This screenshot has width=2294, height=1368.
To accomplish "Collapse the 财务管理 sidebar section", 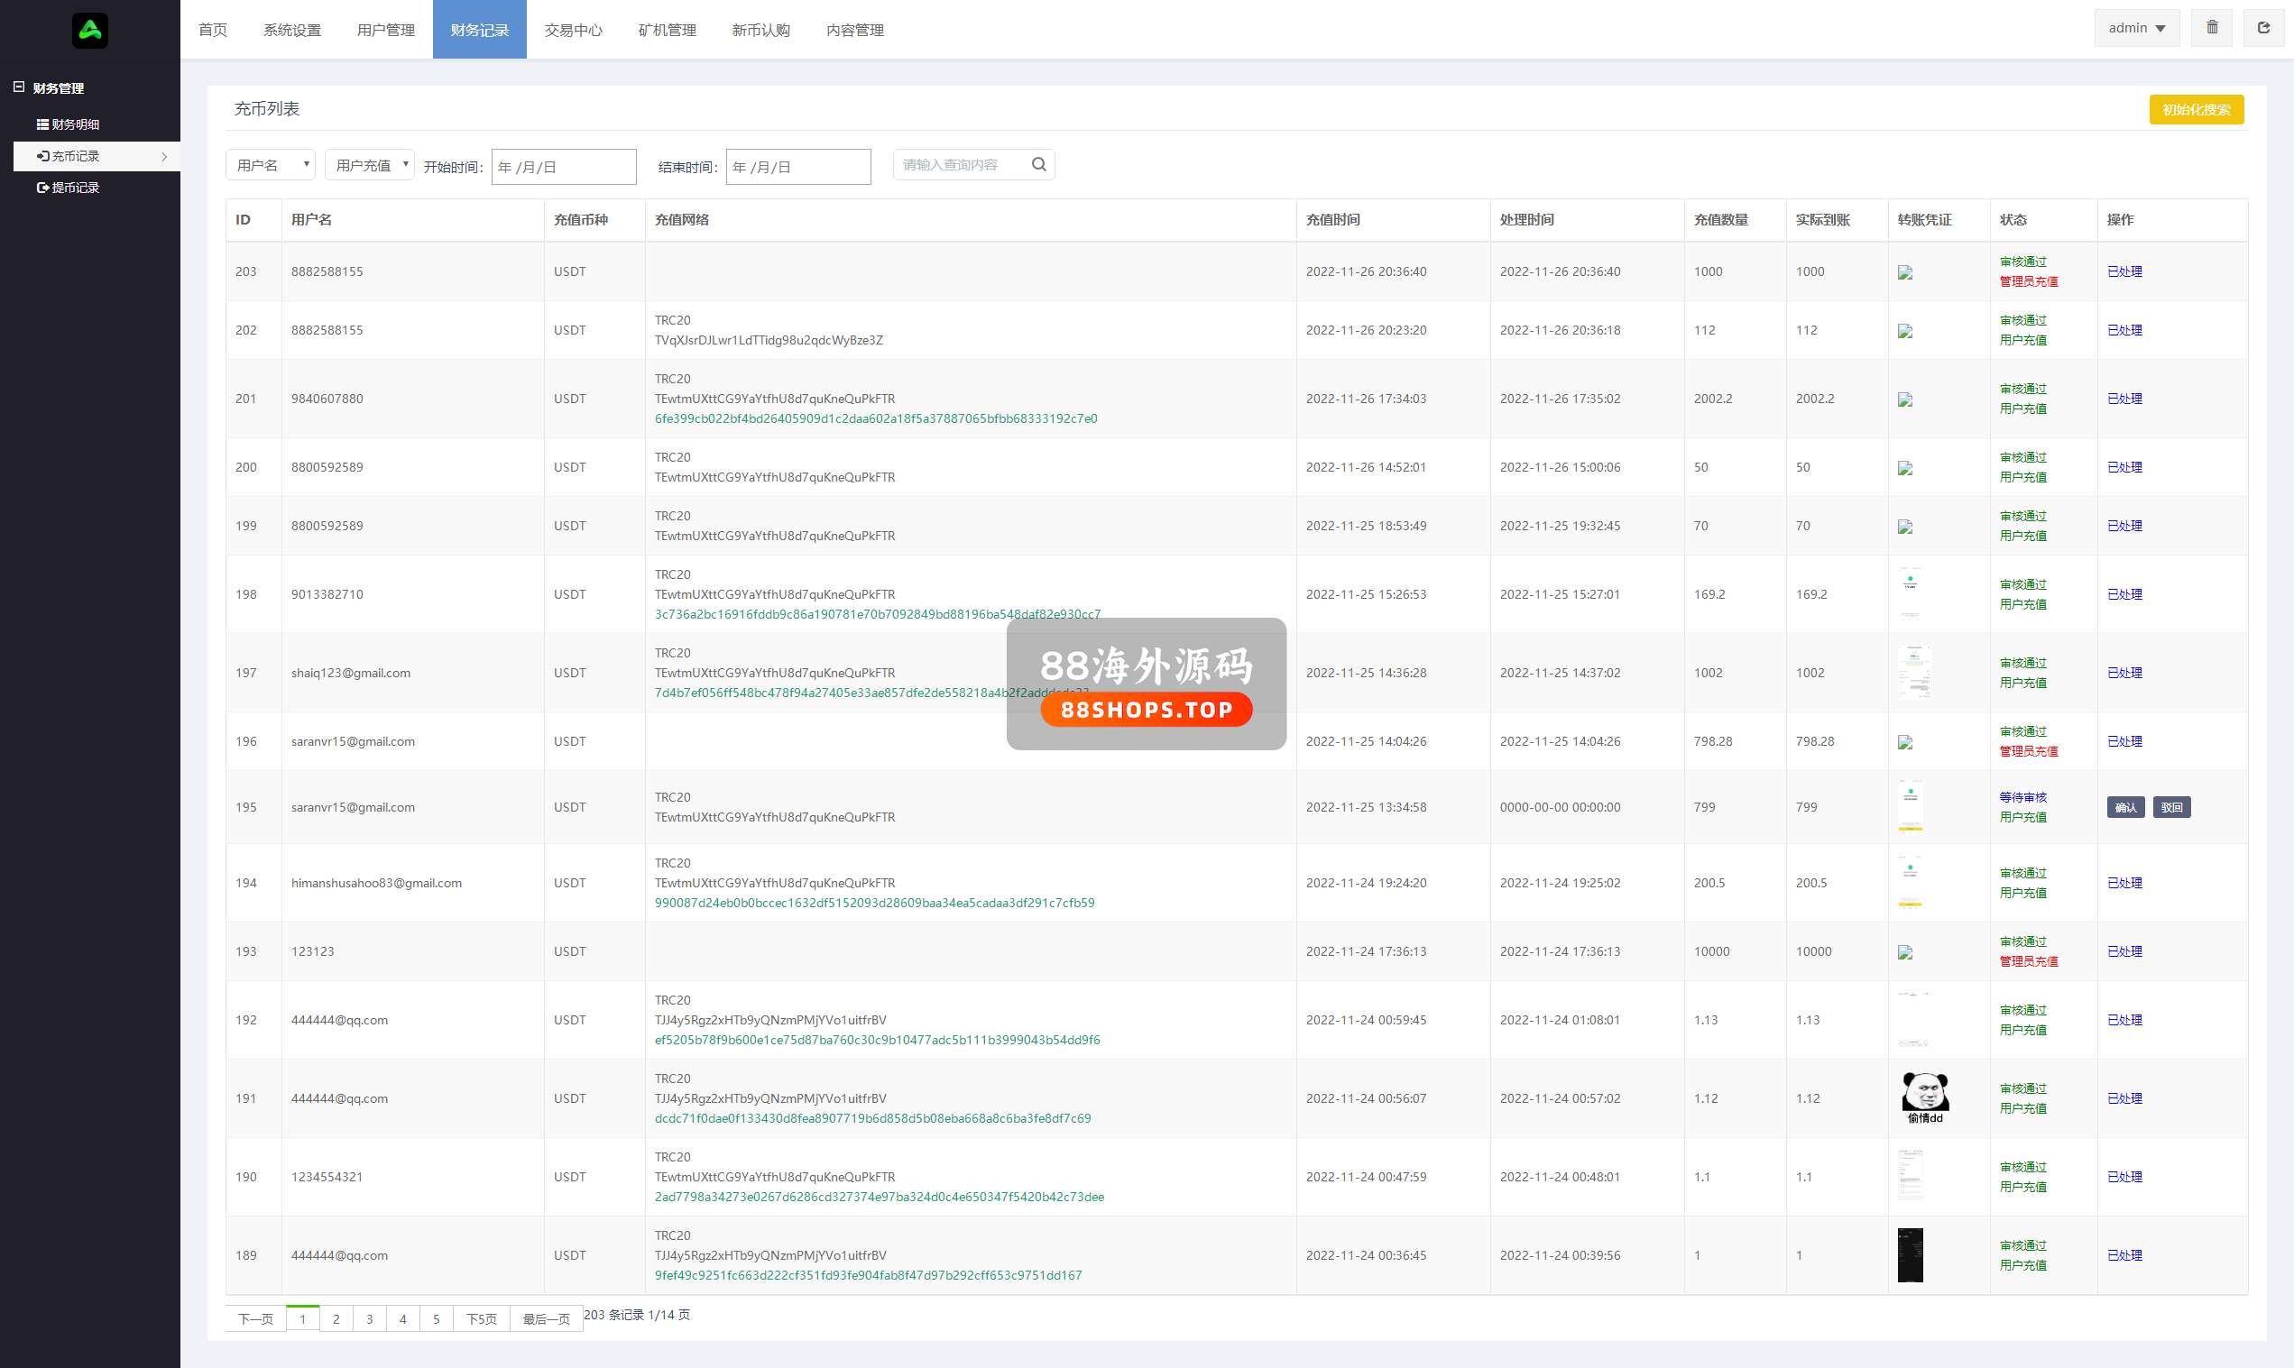I will 18,87.
